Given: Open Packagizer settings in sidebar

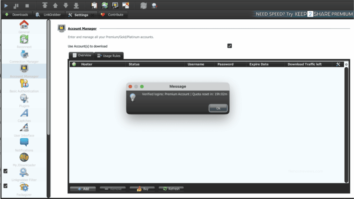Looking at the screenshot, I should [x=24, y=190].
